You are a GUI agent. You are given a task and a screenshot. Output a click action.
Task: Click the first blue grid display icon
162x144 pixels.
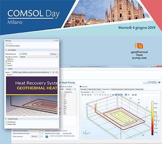[116, 95]
